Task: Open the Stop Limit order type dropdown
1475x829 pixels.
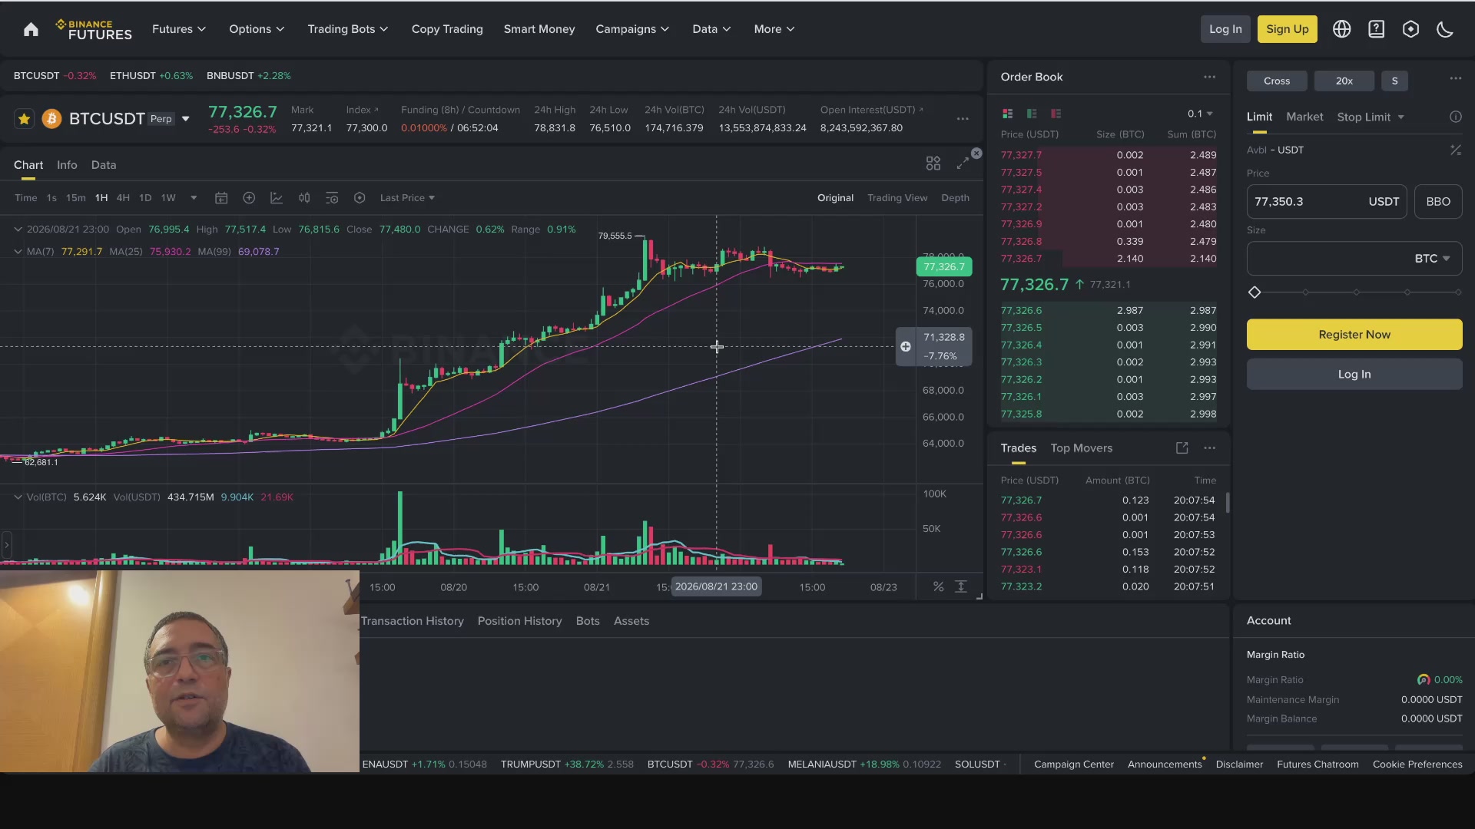Action: point(1371,117)
